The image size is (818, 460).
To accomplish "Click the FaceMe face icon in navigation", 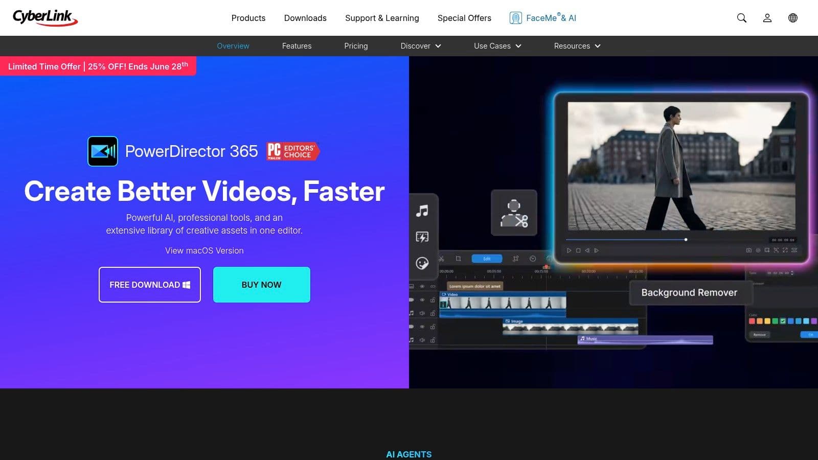I will pos(516,18).
